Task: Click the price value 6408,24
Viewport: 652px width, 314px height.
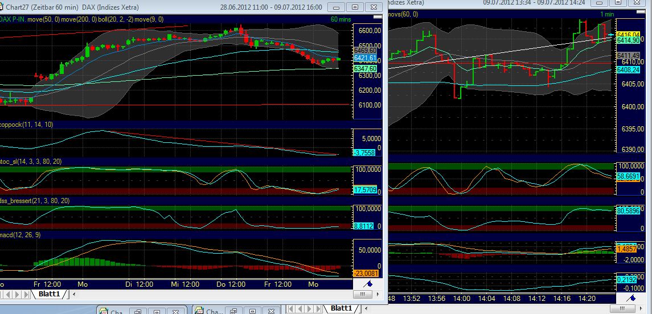Action: 628,70
